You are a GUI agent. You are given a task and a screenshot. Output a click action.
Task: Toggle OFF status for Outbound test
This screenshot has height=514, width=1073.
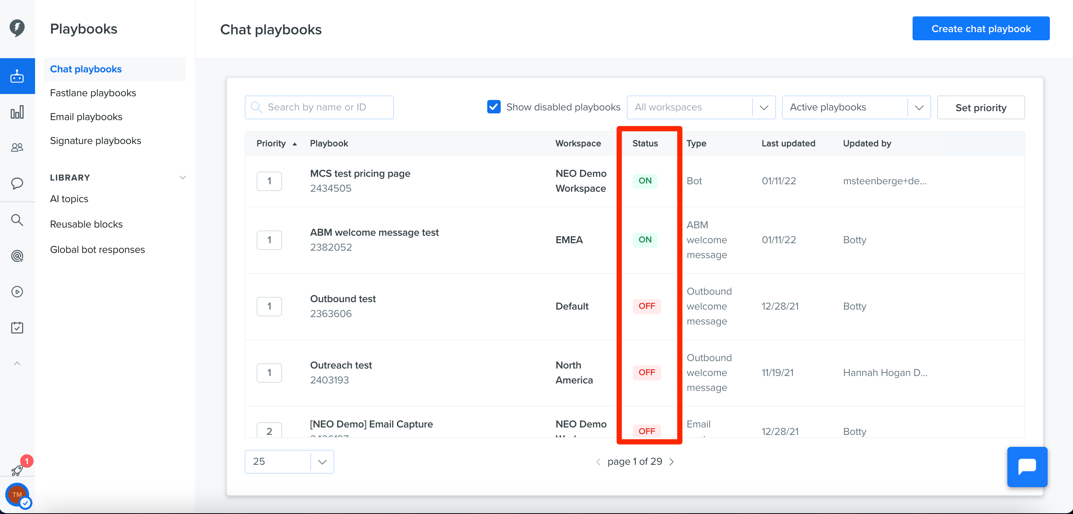pyautogui.click(x=647, y=306)
